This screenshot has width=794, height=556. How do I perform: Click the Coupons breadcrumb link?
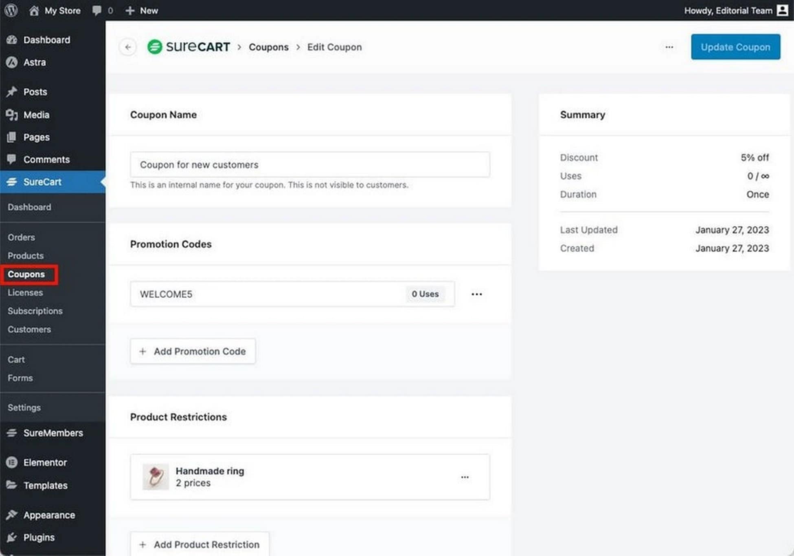268,47
